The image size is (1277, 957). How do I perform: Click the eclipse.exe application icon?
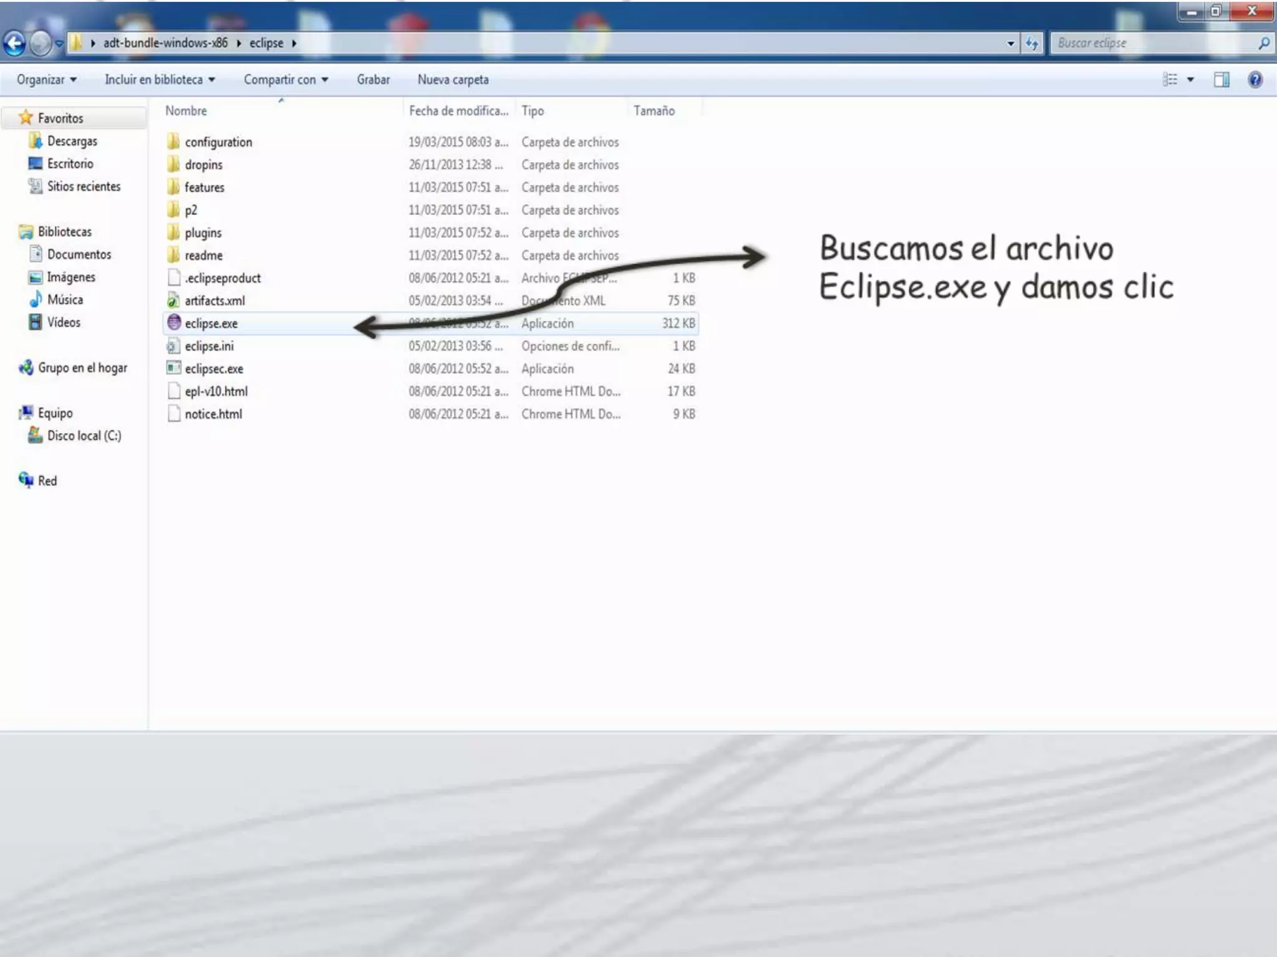point(174,323)
